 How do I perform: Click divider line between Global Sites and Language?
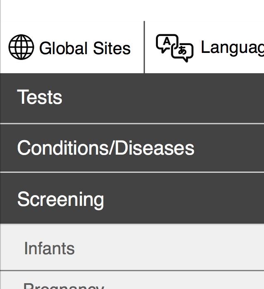[144, 47]
